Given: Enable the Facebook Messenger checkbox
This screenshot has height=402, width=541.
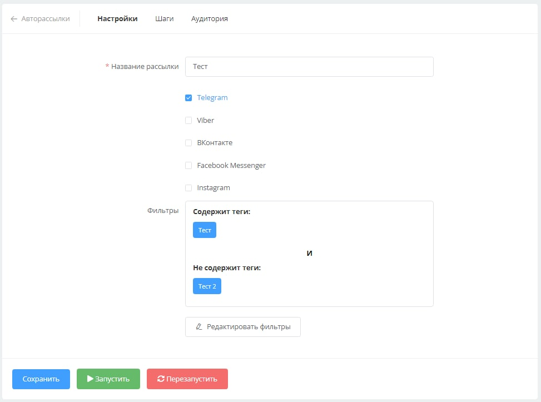Looking at the screenshot, I should (x=188, y=166).
